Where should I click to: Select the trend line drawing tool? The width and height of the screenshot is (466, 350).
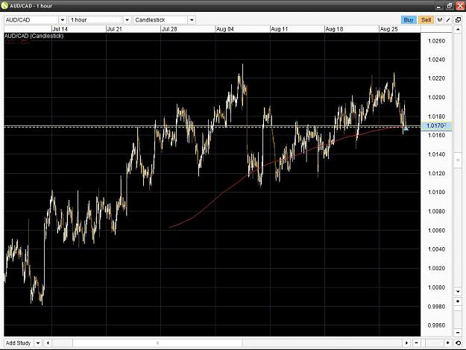pos(448,20)
